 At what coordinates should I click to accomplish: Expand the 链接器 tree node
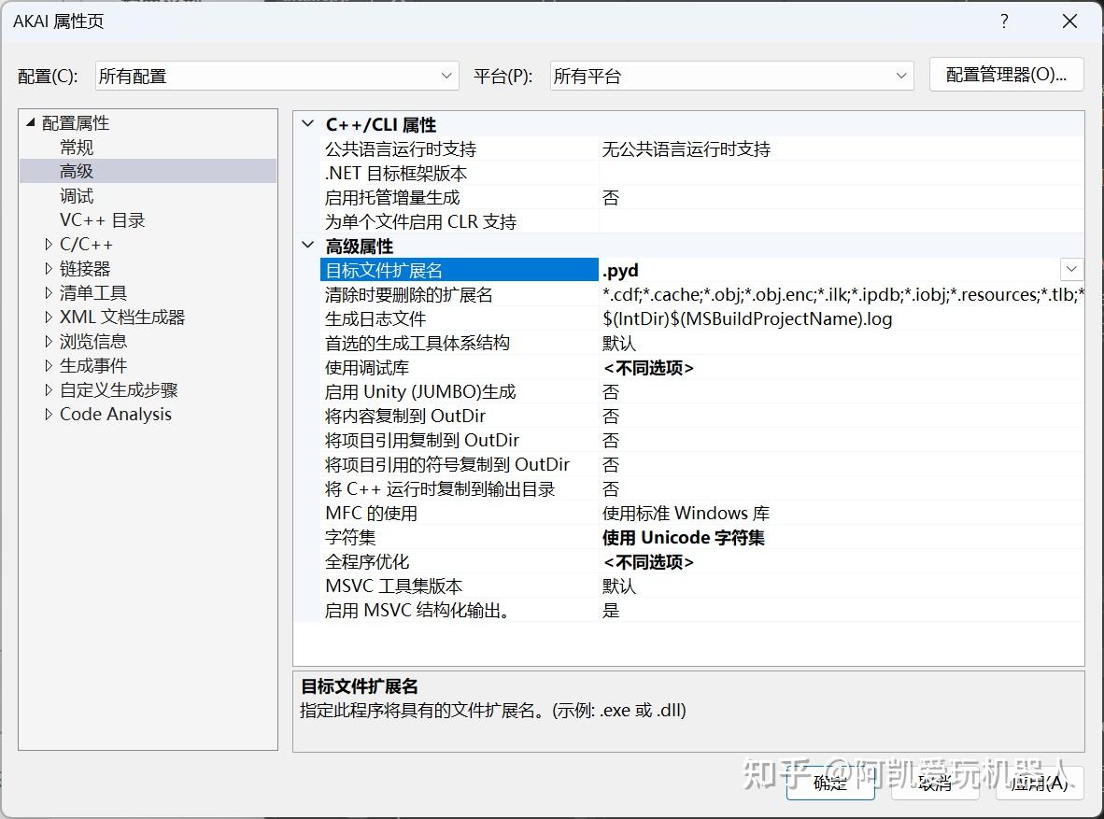[x=48, y=268]
